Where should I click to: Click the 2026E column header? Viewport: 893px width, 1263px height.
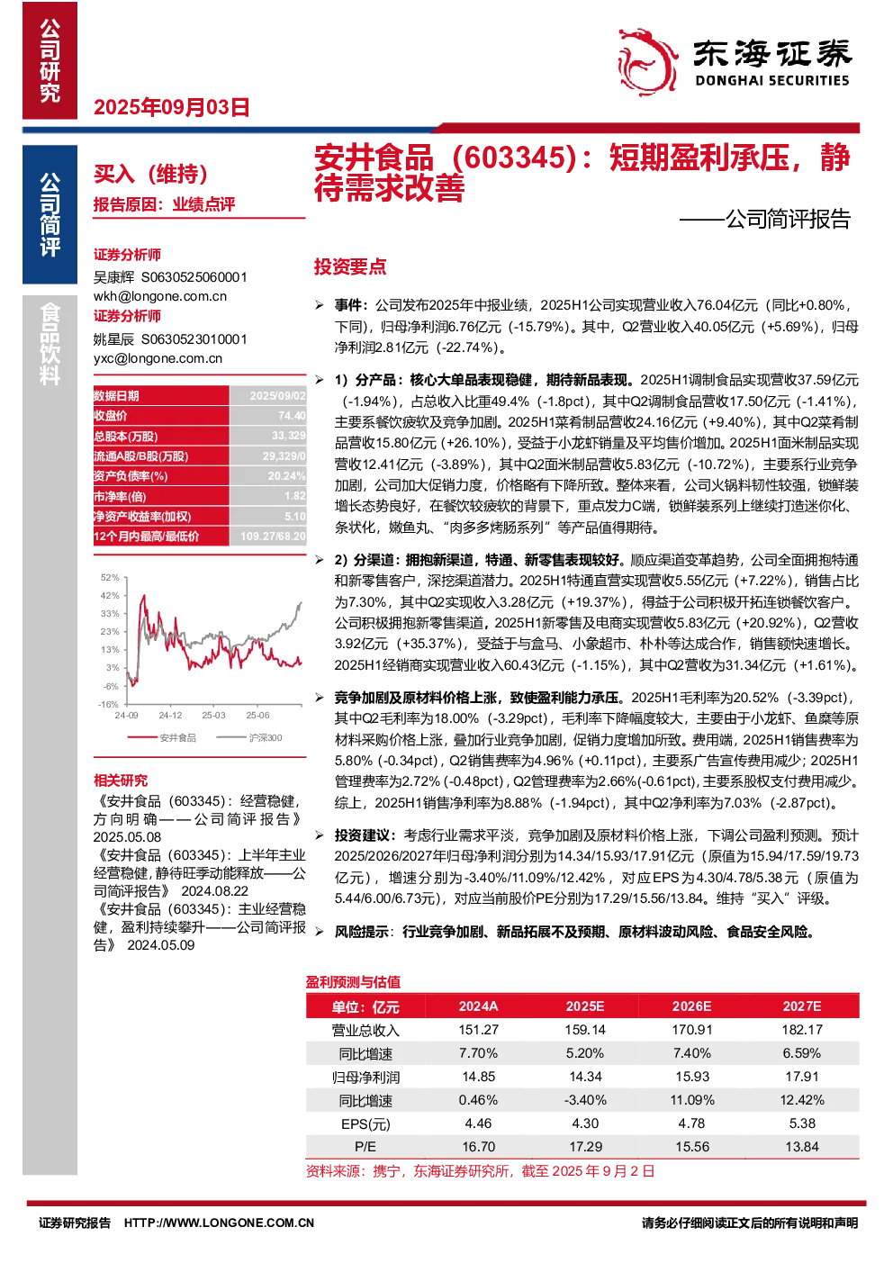(691, 1006)
